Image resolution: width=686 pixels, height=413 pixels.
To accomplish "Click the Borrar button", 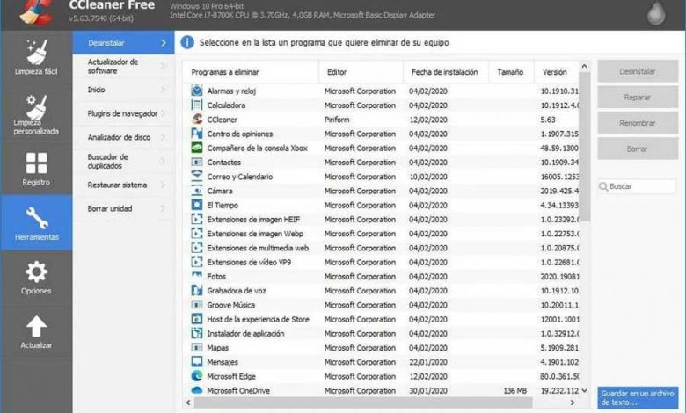I will (x=638, y=149).
